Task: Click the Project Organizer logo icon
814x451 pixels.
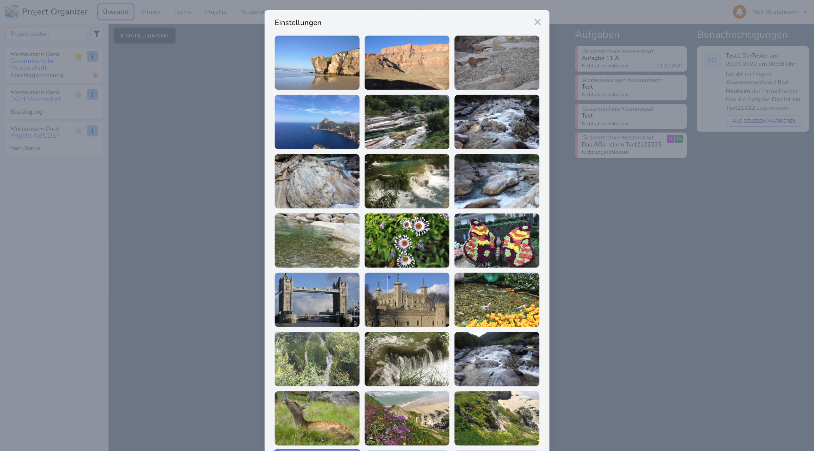Action: [x=12, y=12]
